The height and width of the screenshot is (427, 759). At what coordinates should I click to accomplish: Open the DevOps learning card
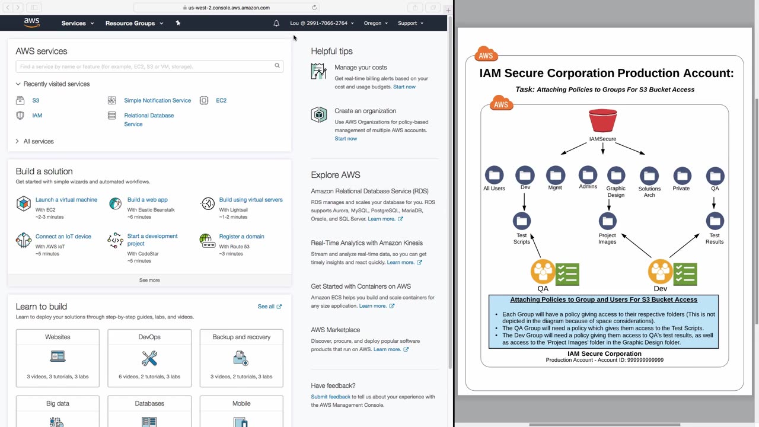[149, 358]
